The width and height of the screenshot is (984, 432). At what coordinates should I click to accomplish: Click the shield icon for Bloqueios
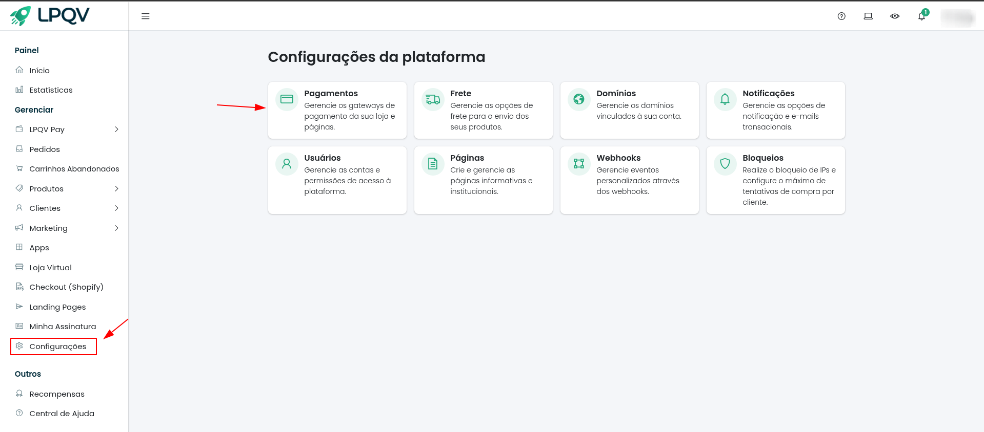click(725, 164)
